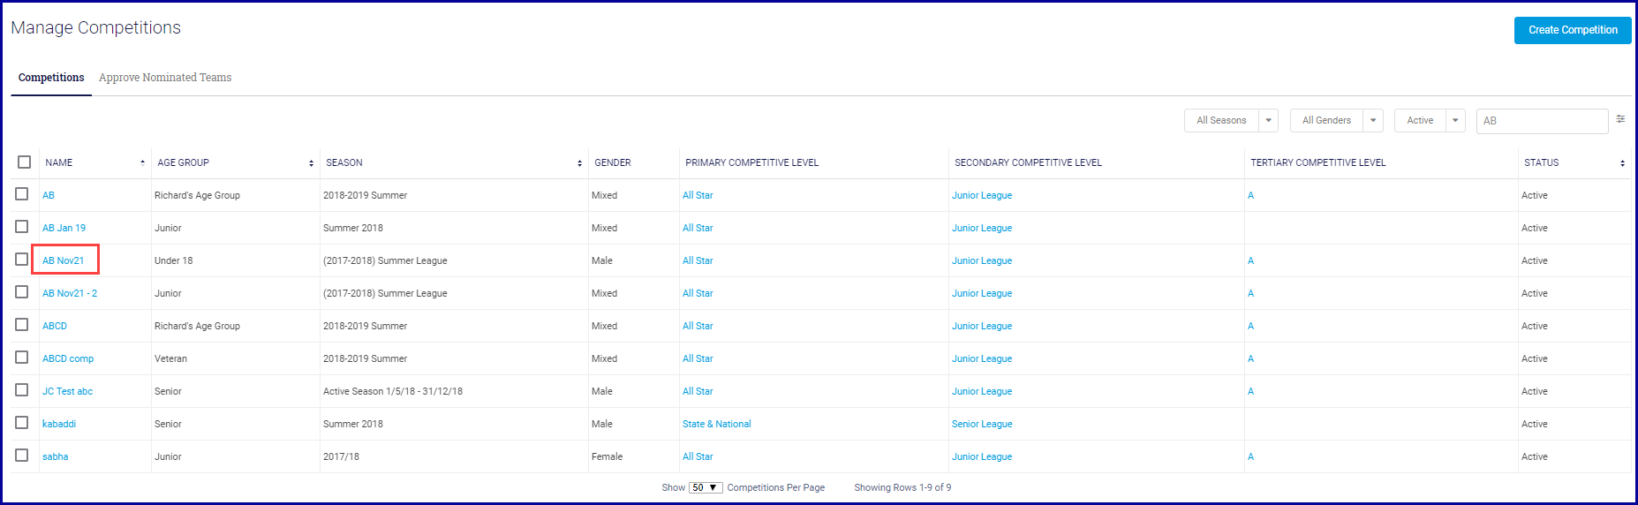Open the AB Jan 19 competition

pyautogui.click(x=64, y=228)
